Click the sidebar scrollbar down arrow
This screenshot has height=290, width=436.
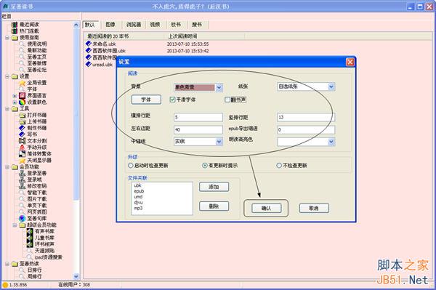[x=76, y=276]
